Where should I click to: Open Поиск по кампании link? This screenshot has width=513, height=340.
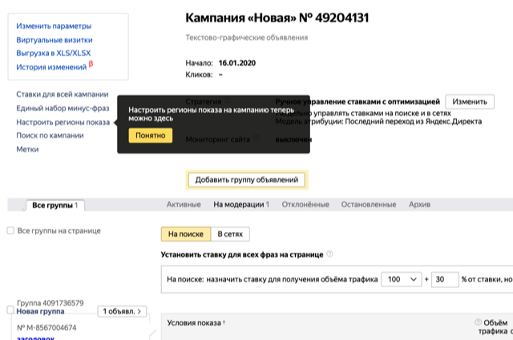(x=50, y=135)
